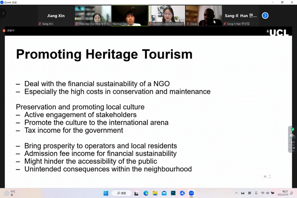
Task: Open the Zoom window title-bar icon menu
Action: 2,2
